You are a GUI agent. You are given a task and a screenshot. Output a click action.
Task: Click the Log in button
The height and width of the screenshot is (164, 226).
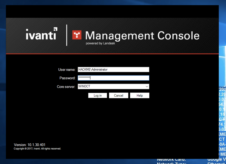point(97,96)
